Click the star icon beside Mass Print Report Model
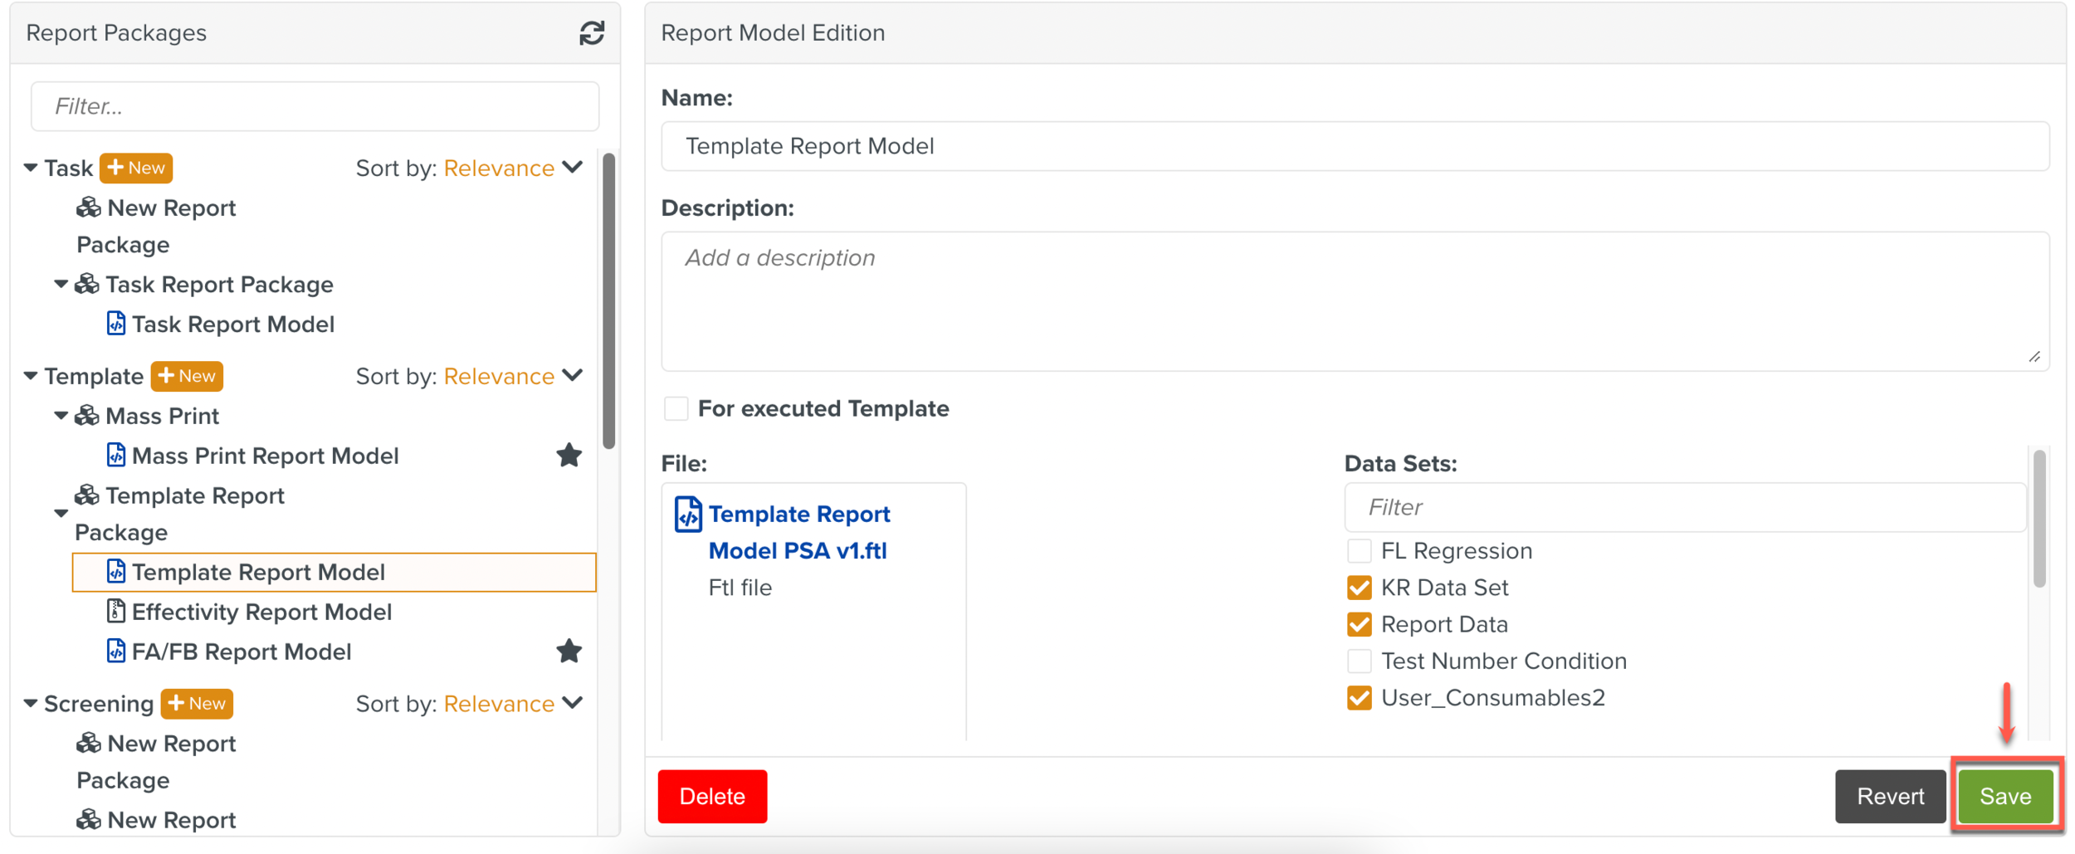The image size is (2075, 854). (569, 456)
